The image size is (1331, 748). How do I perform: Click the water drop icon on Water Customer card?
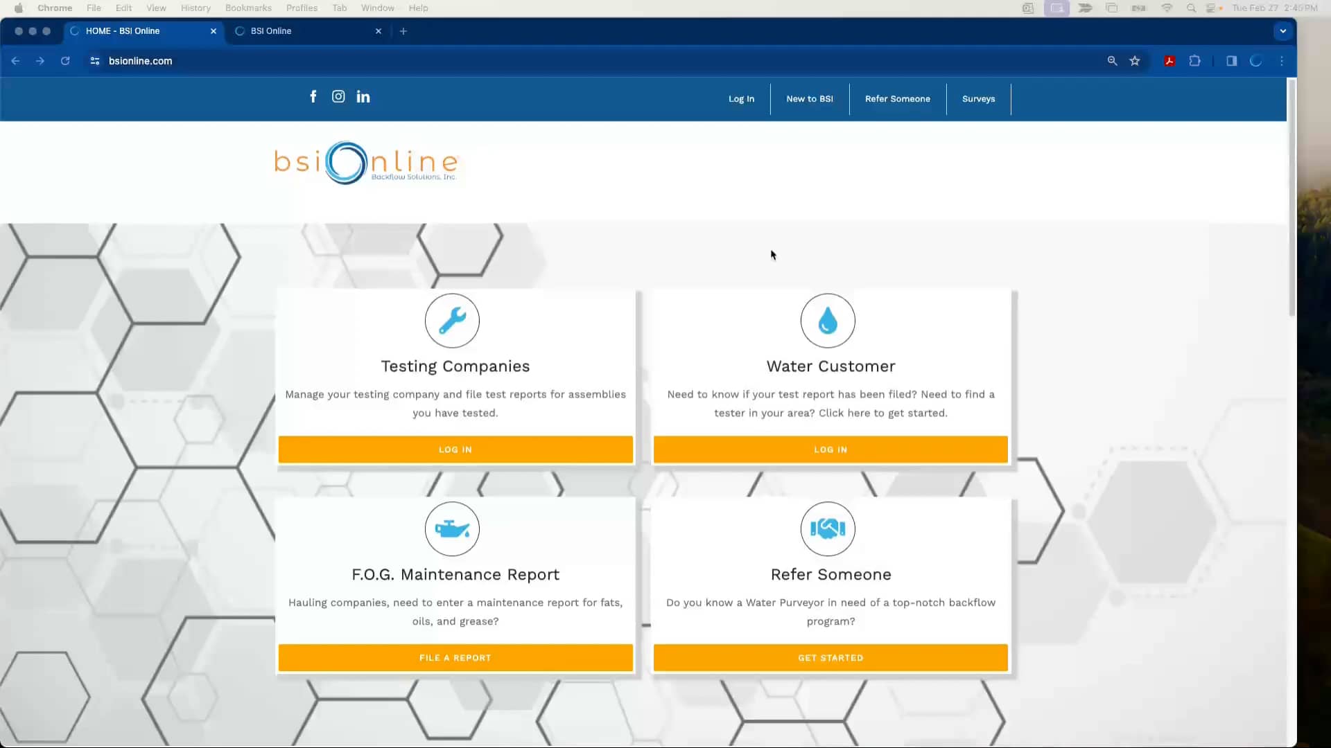click(x=828, y=321)
